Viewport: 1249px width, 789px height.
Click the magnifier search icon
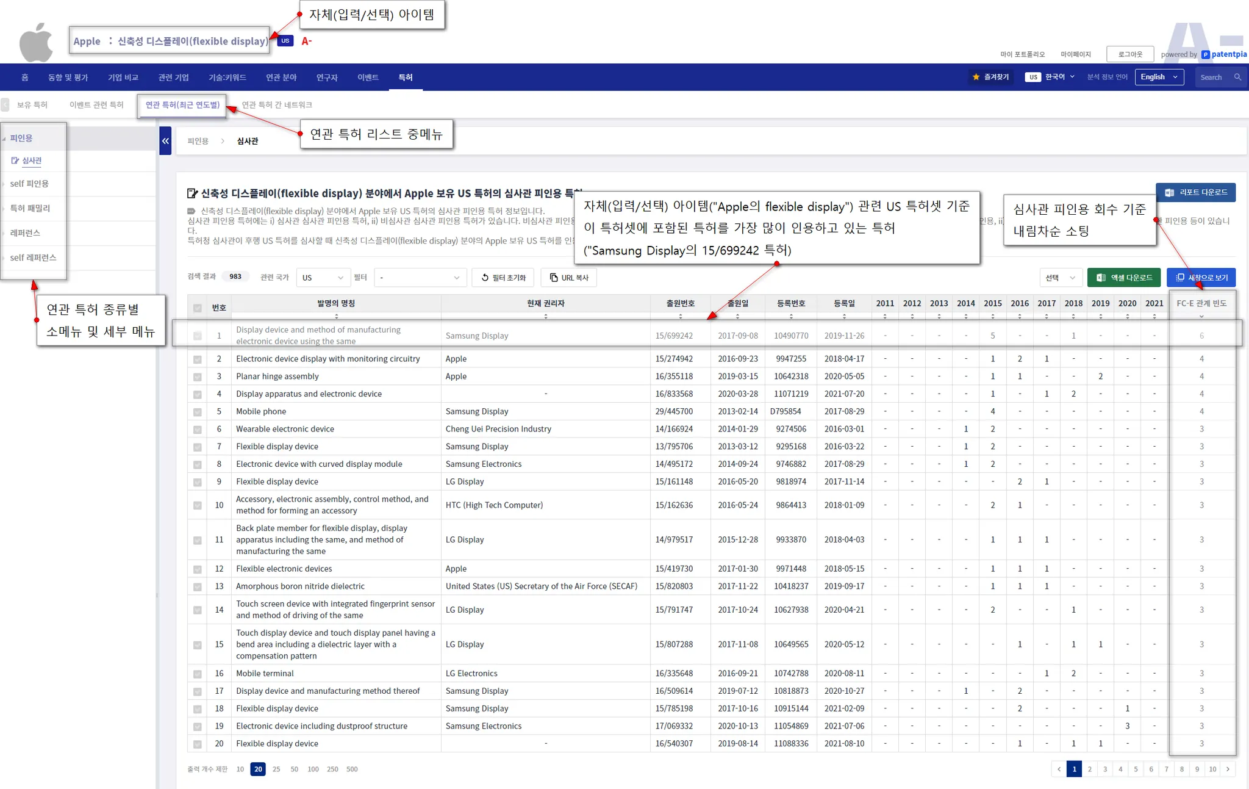pos(1237,77)
